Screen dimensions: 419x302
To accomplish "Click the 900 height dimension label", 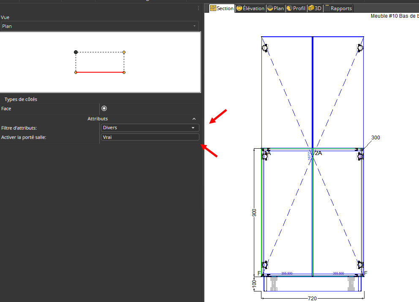I will [x=254, y=212].
